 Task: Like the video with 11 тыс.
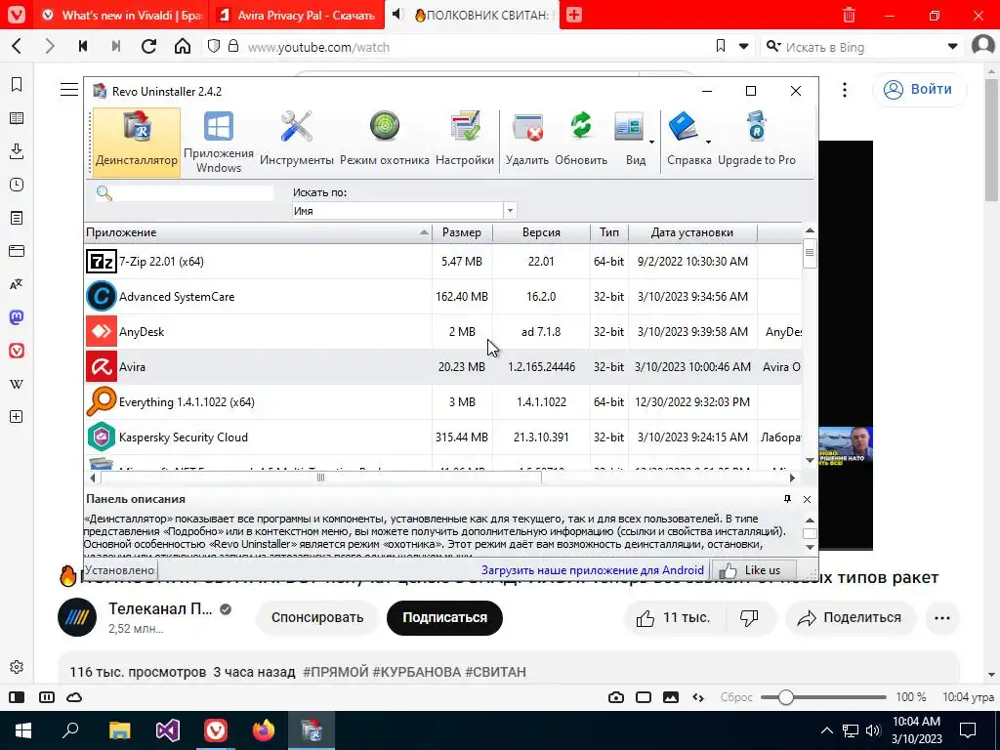tap(673, 617)
